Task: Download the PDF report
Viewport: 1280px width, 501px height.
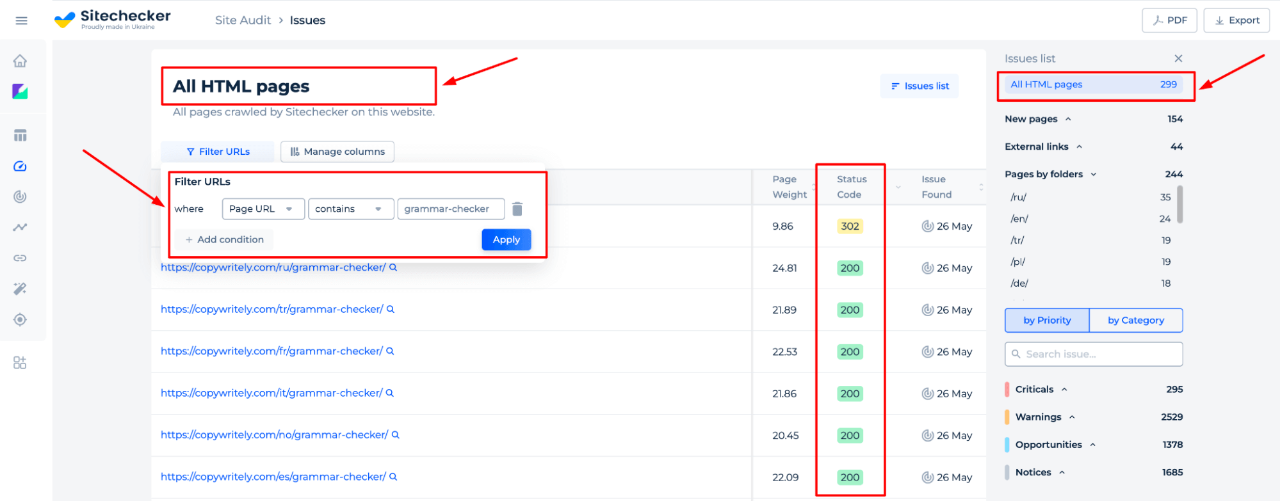Action: click(1170, 20)
